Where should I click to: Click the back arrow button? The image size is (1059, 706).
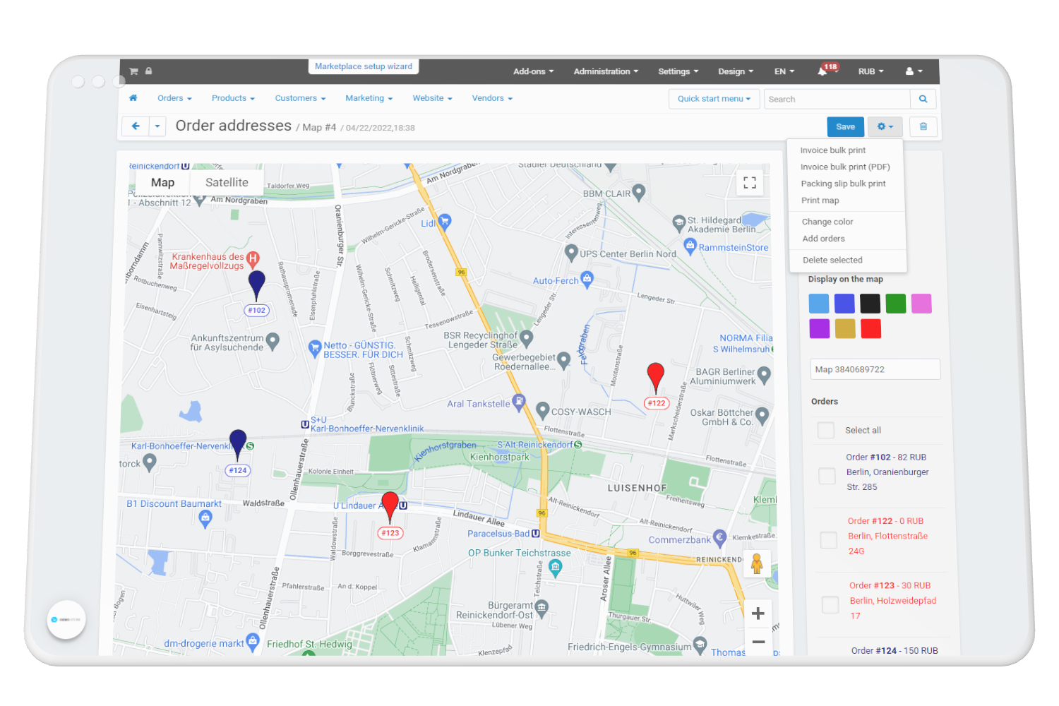[136, 126]
